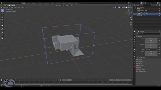Image resolution: width=161 pixels, height=90 pixels.
Task: Click the blue Z axis on navigation gizmo
Action: [x=129, y=10]
